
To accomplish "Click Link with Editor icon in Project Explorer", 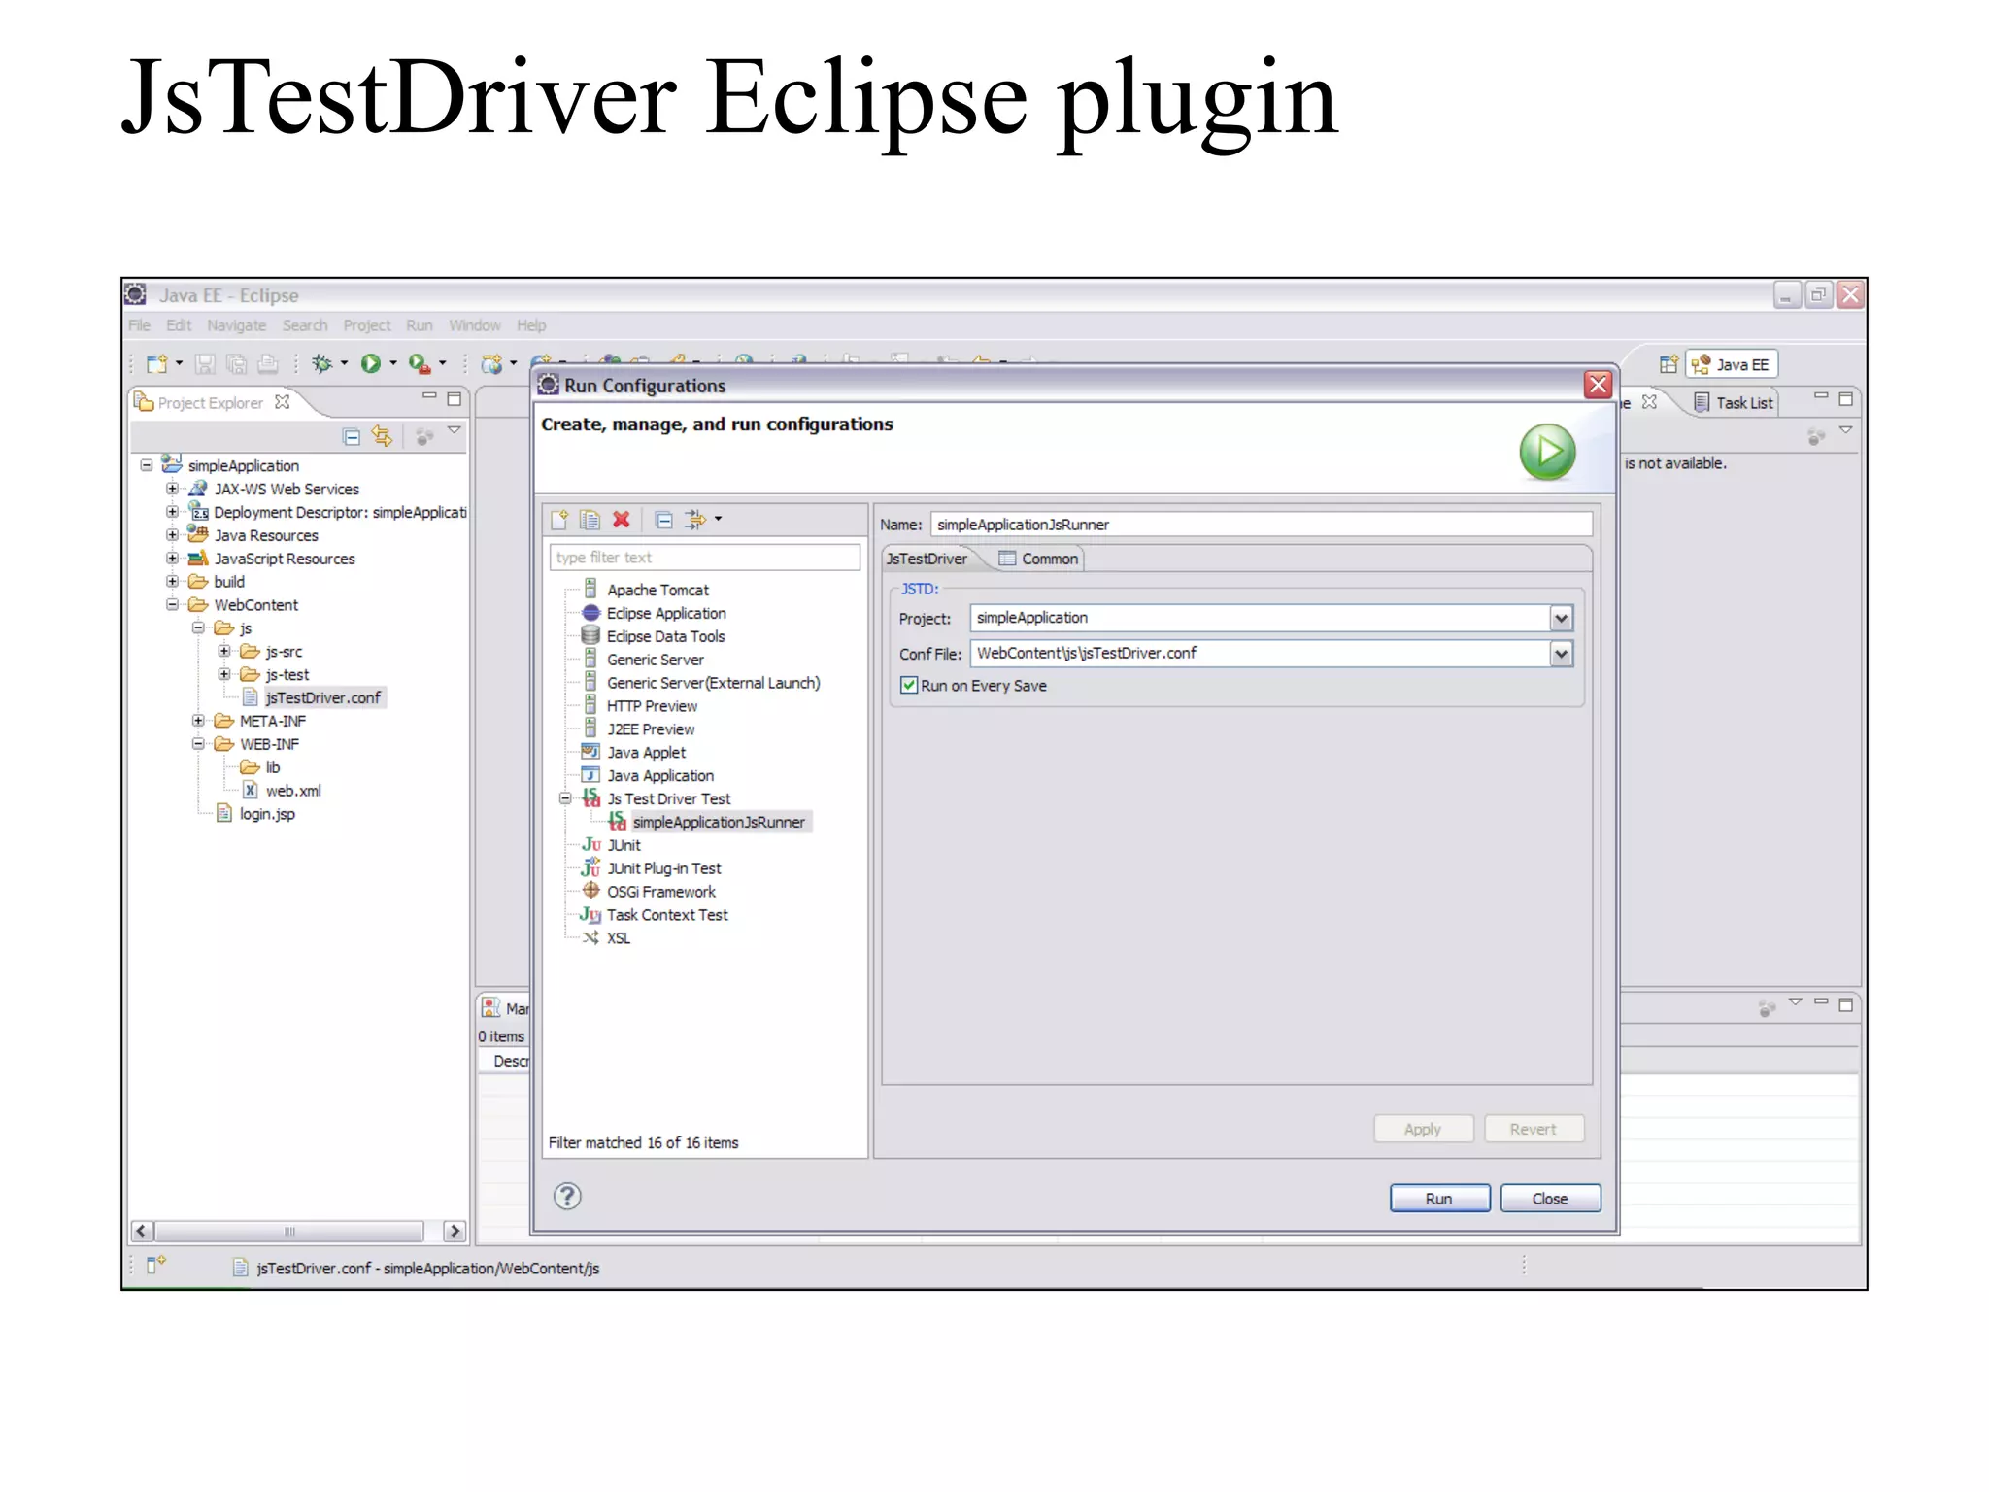I will [383, 437].
